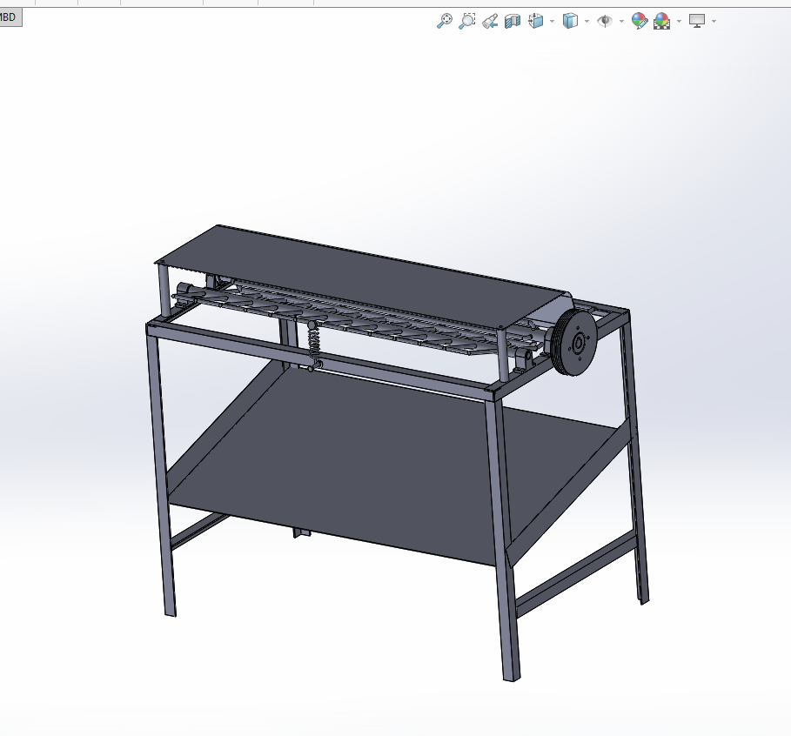
Task: Open the View Settings dropdown arrow
Action: [714, 21]
